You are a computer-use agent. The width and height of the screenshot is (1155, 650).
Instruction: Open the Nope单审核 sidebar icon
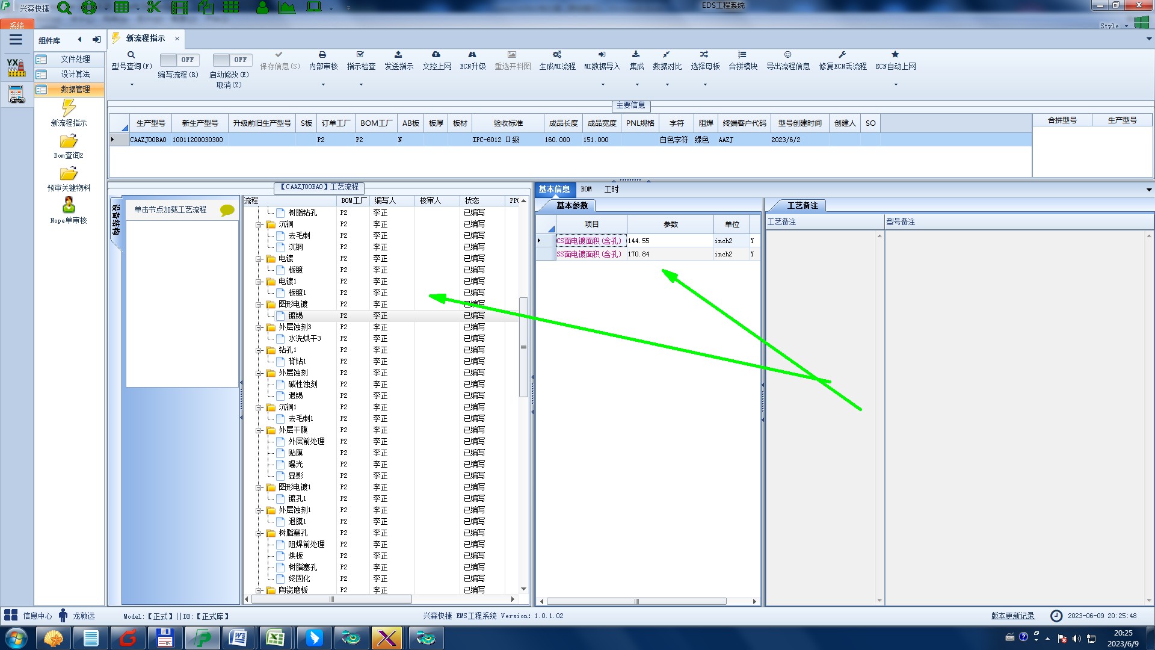point(69,206)
